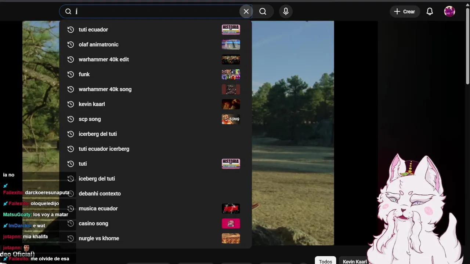Open notifications bell
This screenshot has height=264, width=470.
point(430,11)
